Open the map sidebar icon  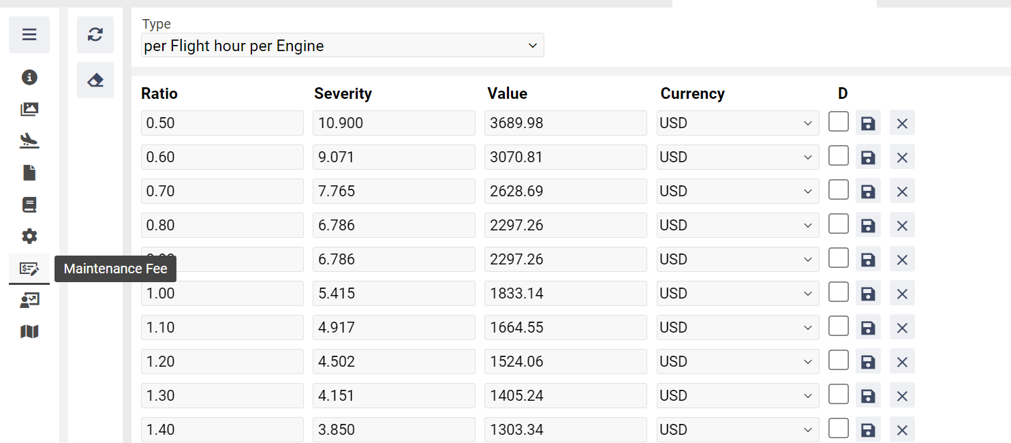point(29,332)
